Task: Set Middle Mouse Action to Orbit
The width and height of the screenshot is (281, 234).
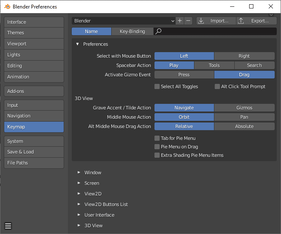Action: [x=184, y=117]
